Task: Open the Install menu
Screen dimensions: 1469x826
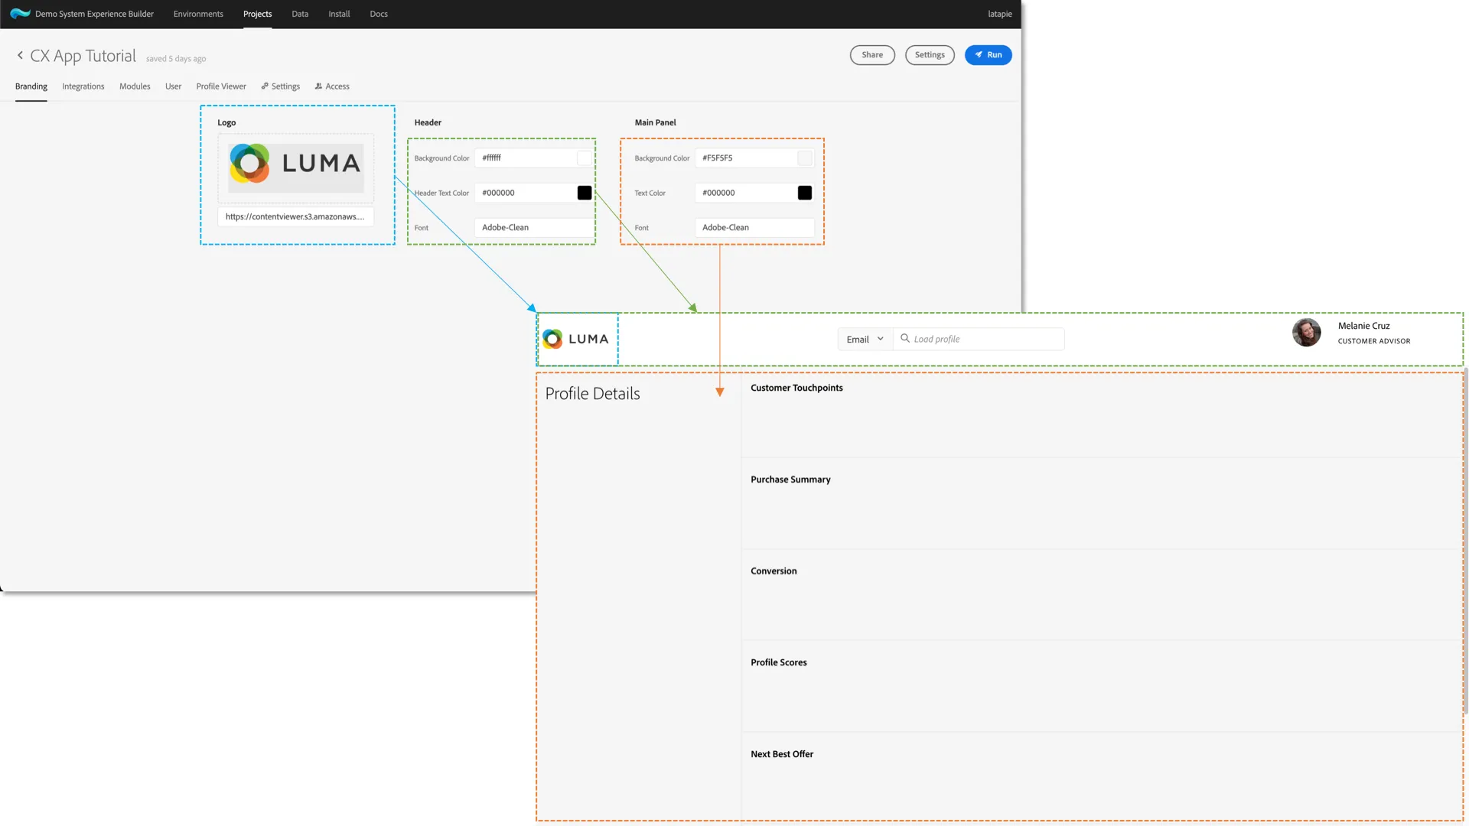Action: click(x=339, y=14)
